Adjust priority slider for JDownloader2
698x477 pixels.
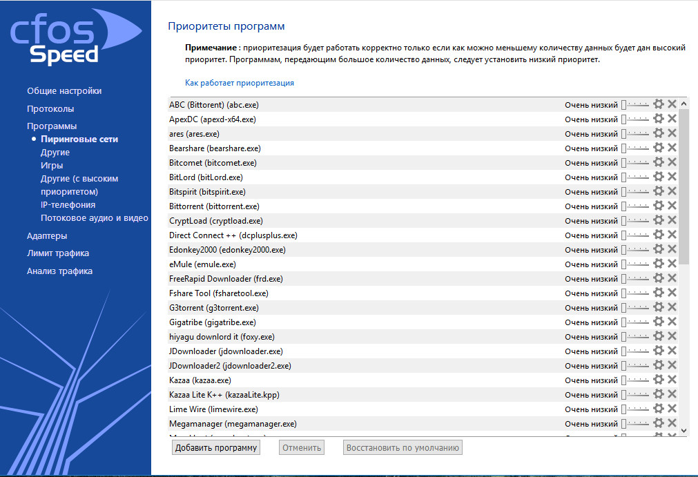635,366
